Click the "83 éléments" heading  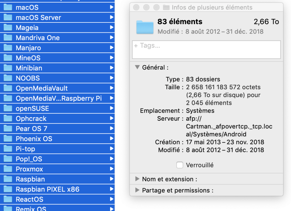click(x=180, y=22)
